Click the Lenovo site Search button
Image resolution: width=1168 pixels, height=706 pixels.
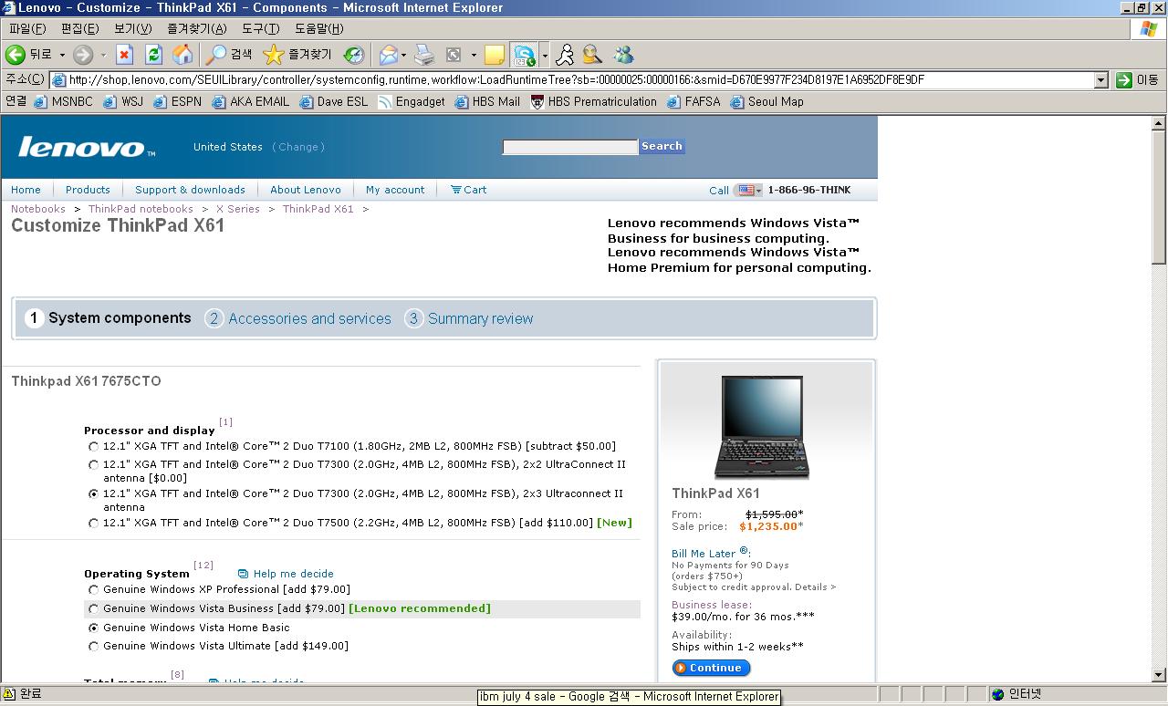click(662, 146)
